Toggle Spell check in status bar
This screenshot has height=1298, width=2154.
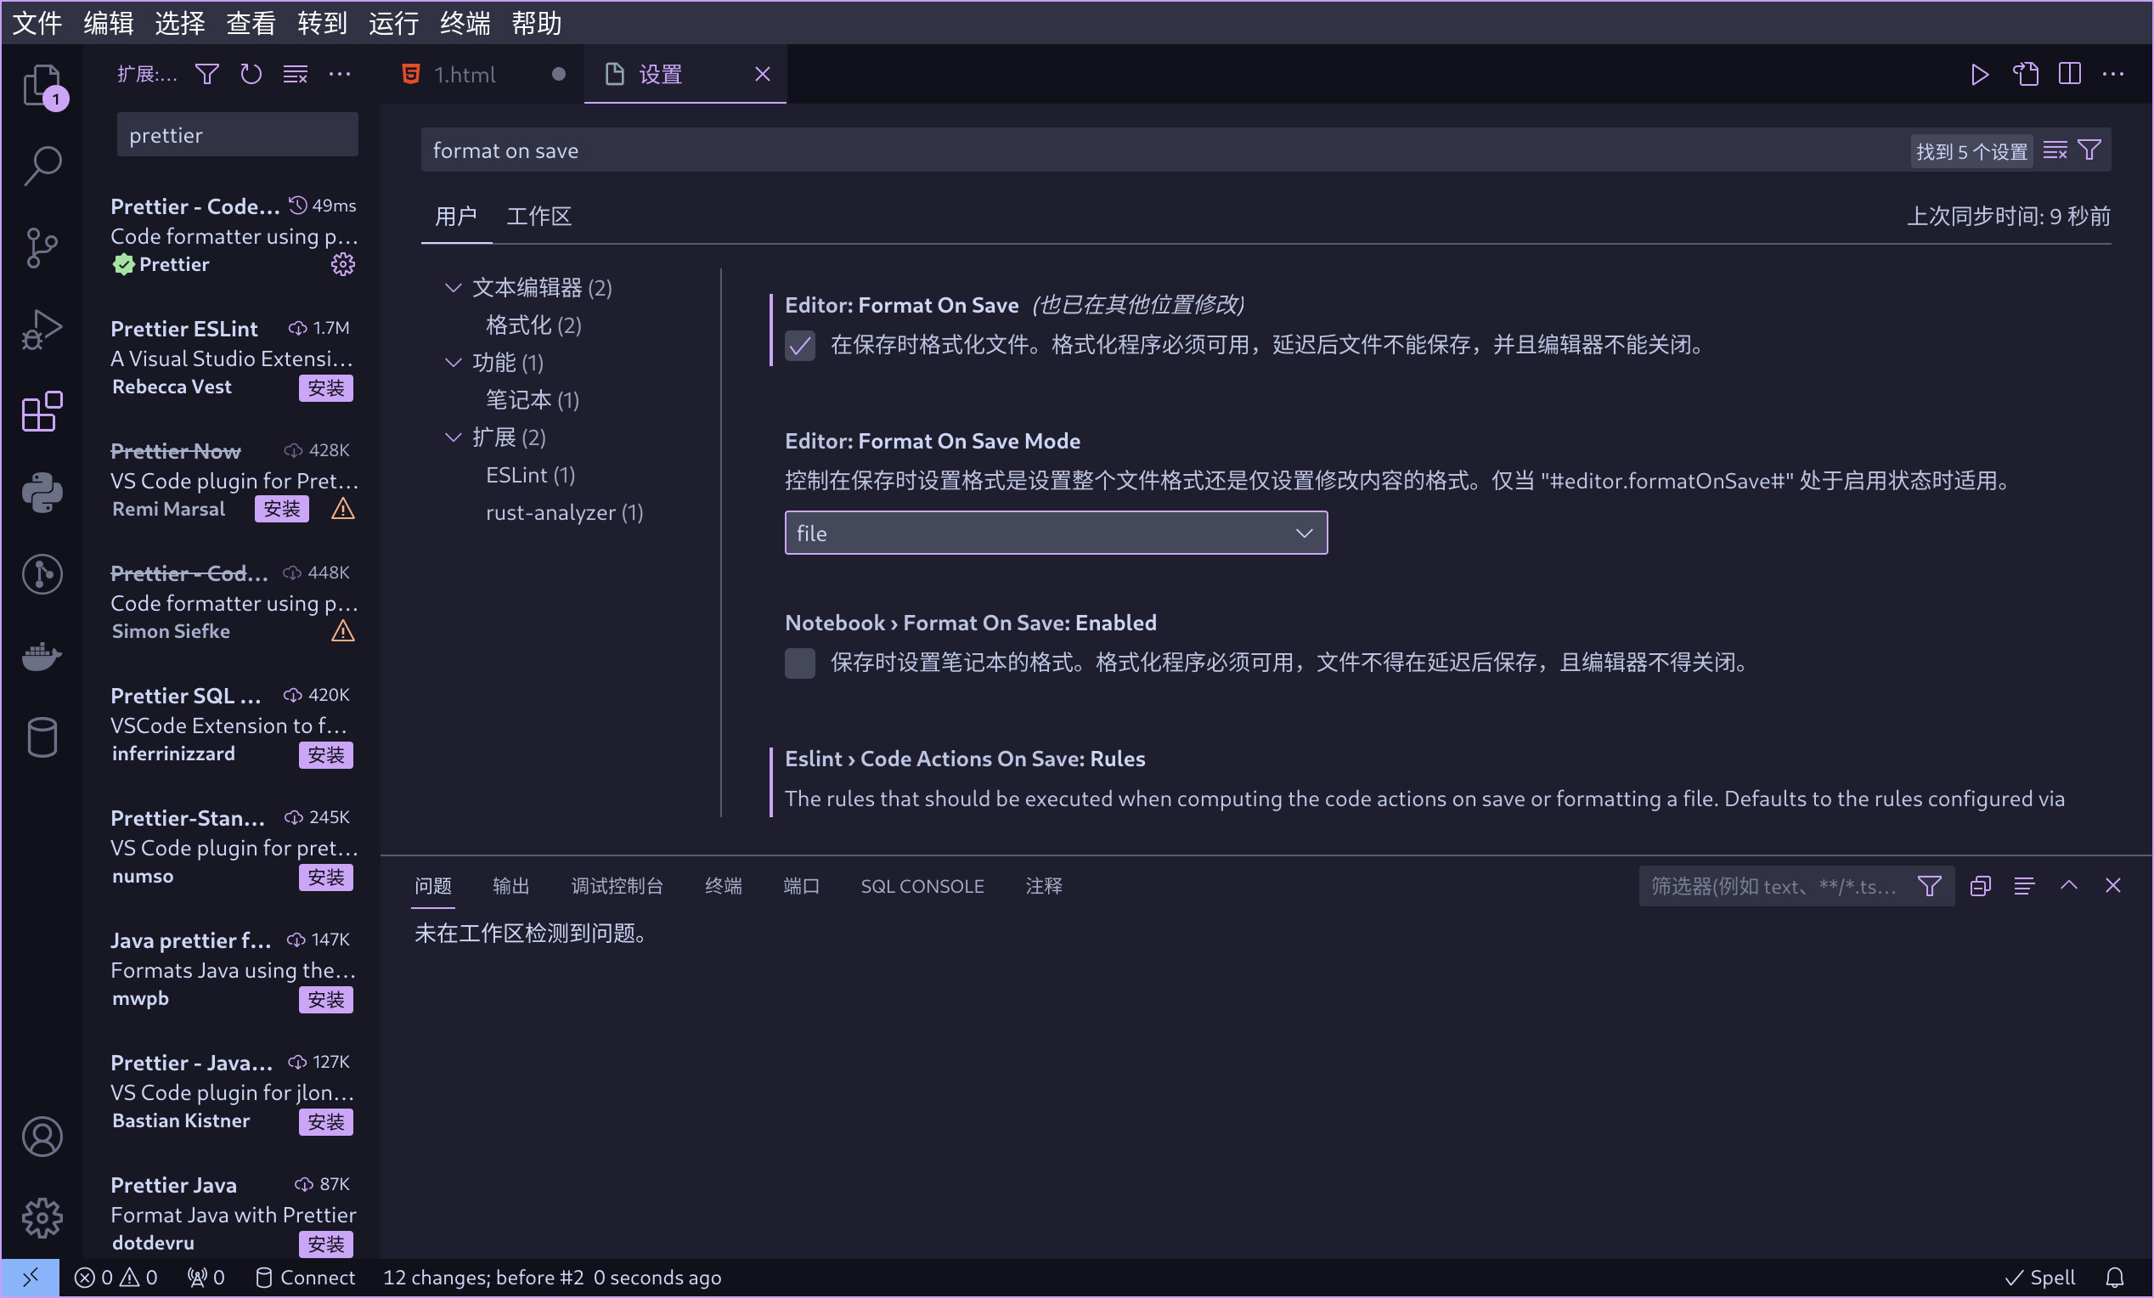pos(2038,1277)
